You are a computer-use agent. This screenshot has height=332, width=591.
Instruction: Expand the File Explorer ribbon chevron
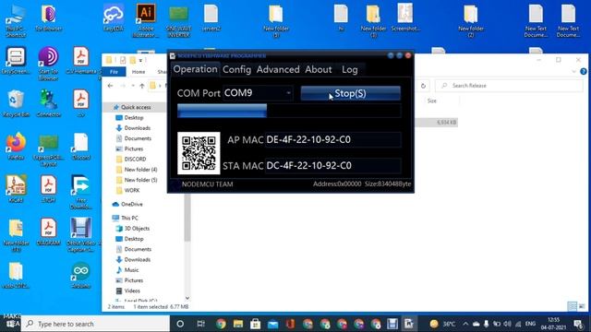pyautogui.click(x=573, y=72)
